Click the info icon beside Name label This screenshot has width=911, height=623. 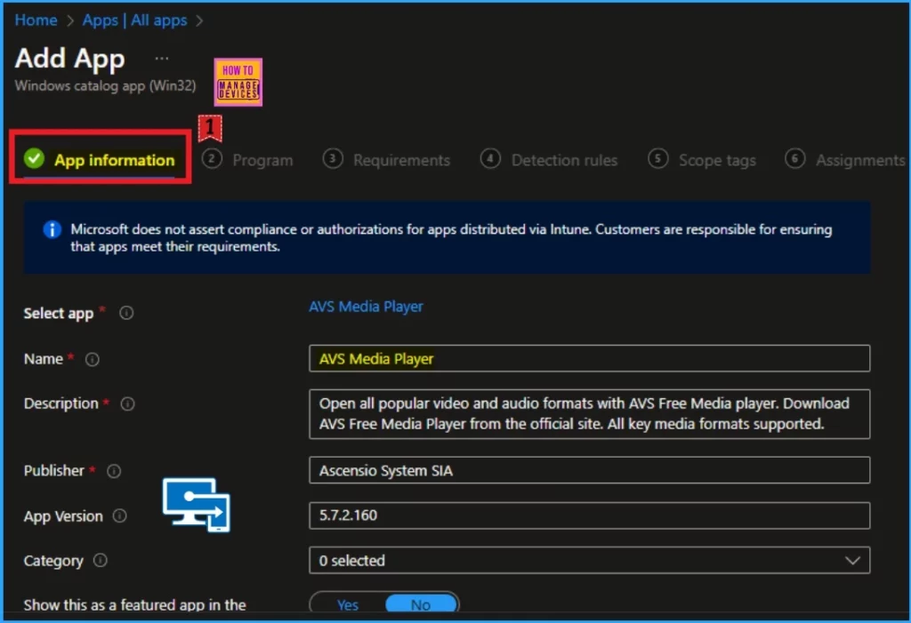(92, 359)
